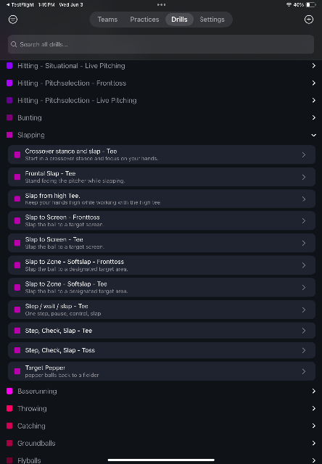Tap the magnifier icon in the search bar
The height and width of the screenshot is (464, 322).
pos(14,44)
